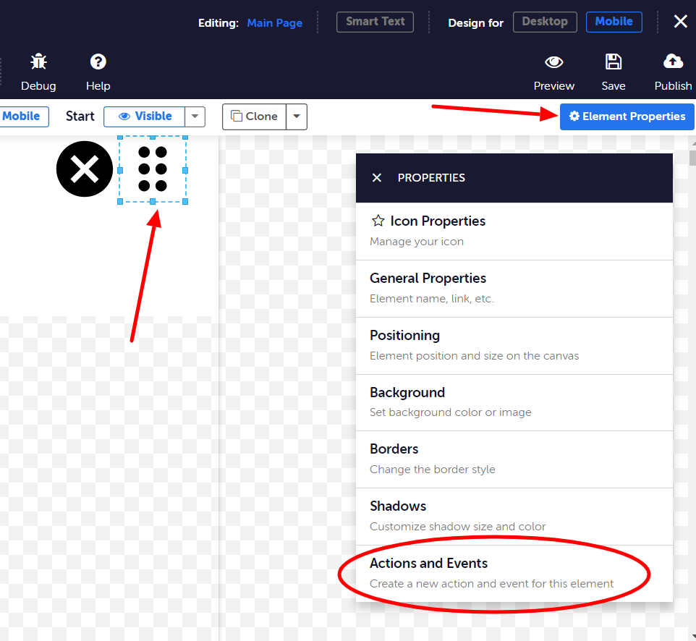Viewport: 696px width, 641px height.
Task: Toggle Smart Text mode
Action: (375, 22)
